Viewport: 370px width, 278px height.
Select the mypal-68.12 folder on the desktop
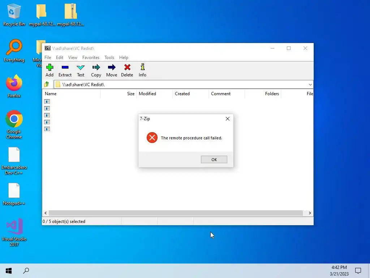[42, 14]
